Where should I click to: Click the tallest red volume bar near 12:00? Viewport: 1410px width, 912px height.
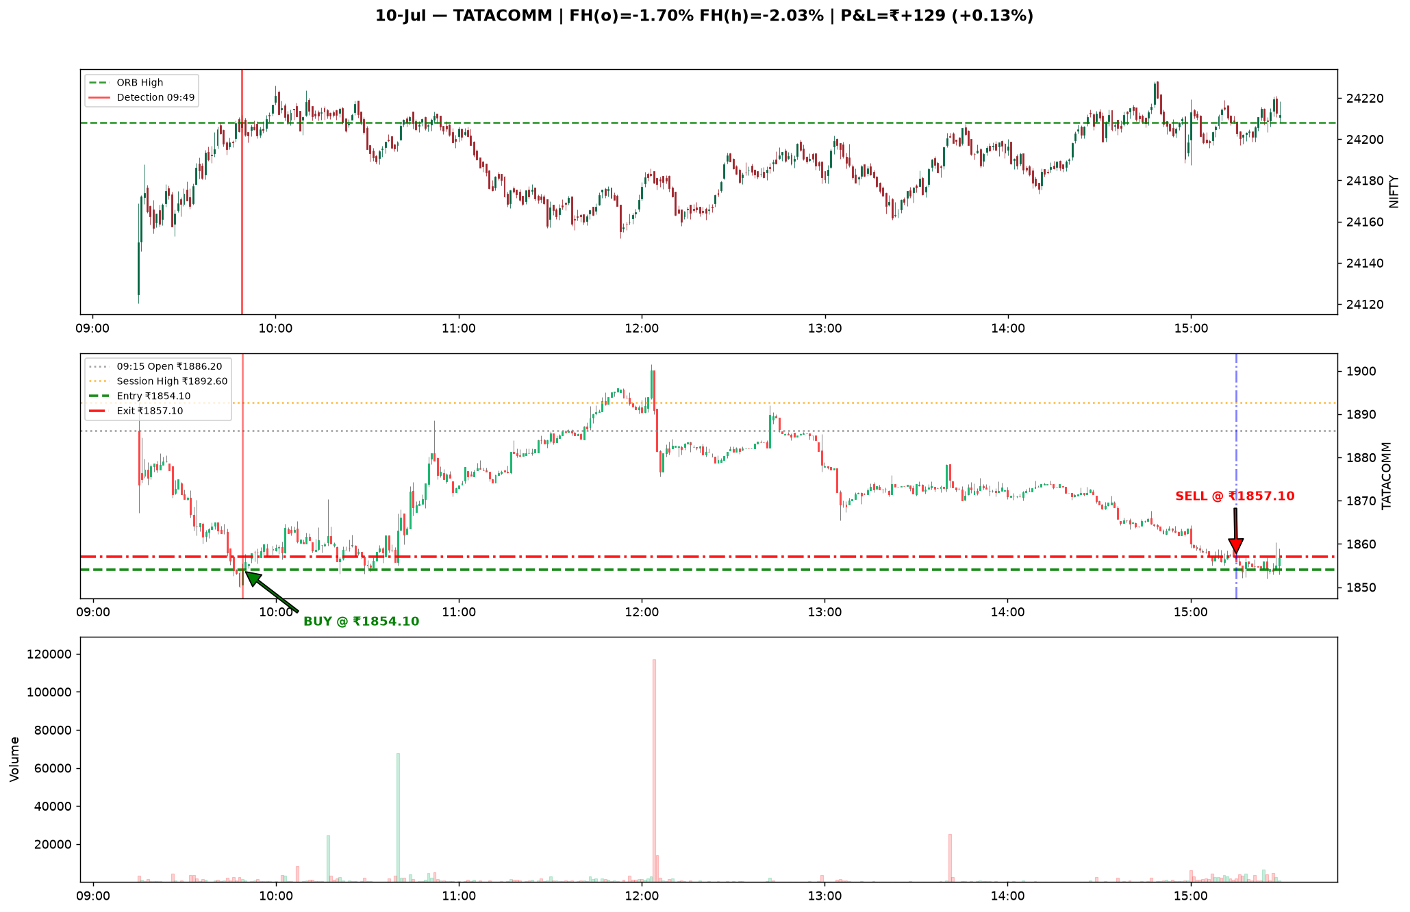point(654,770)
